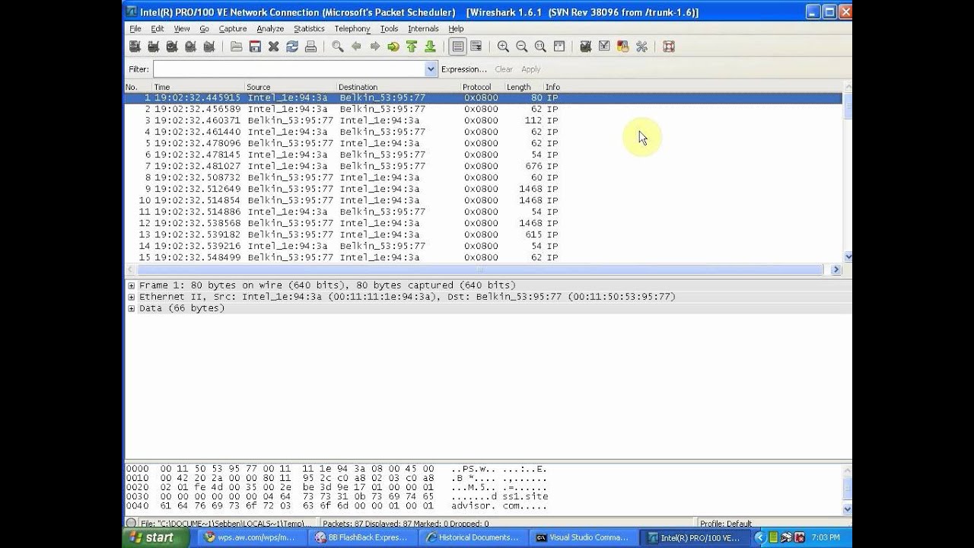Image resolution: width=974 pixels, height=548 pixels.
Task: Restart the running capture icon
Action: (x=208, y=46)
